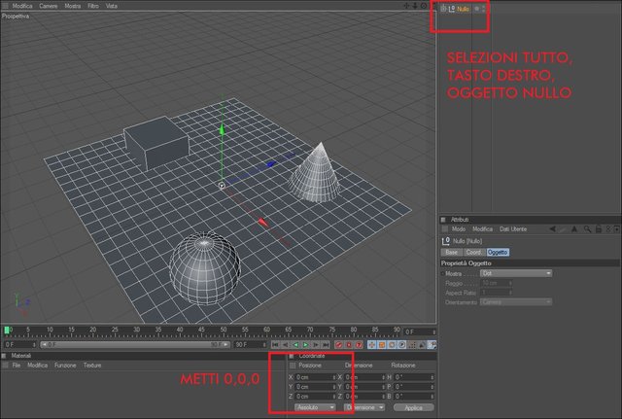
Task: Click the X position input field
Action: 315,377
